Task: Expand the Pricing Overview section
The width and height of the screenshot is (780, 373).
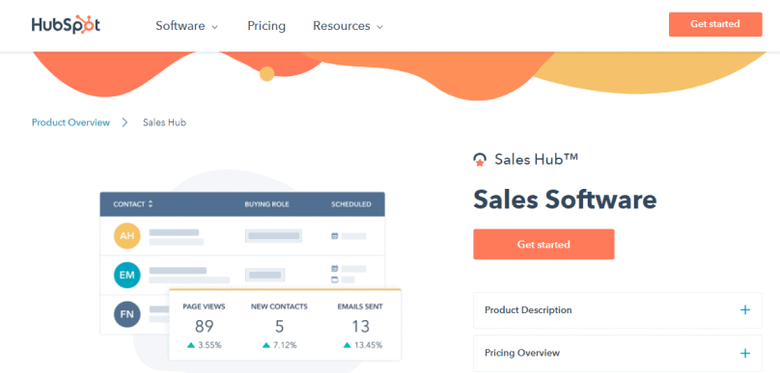Action: coord(617,353)
